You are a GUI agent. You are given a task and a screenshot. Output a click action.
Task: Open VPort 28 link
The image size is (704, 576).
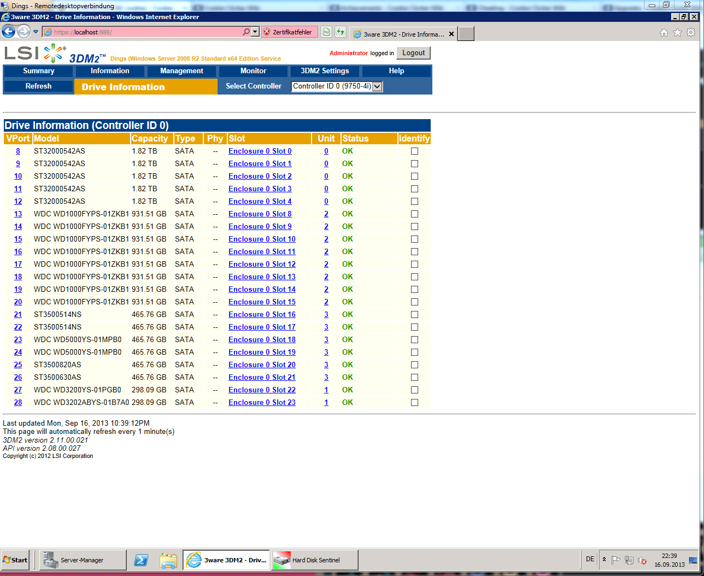[18, 403]
